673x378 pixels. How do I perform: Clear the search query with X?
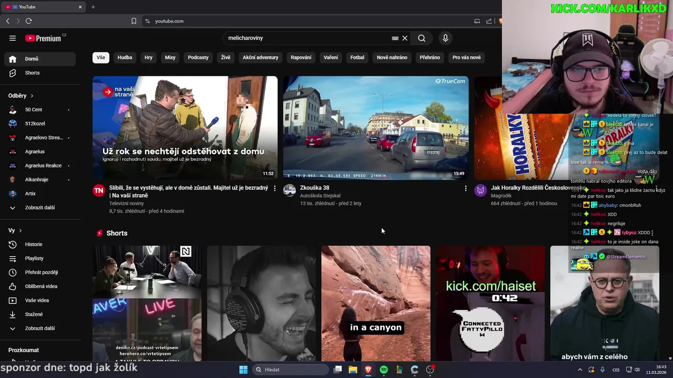coord(405,38)
